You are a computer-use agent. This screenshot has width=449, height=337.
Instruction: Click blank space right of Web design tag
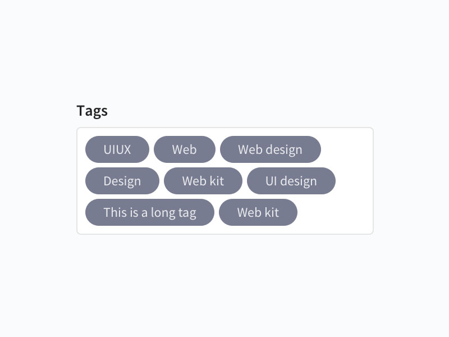(346, 149)
